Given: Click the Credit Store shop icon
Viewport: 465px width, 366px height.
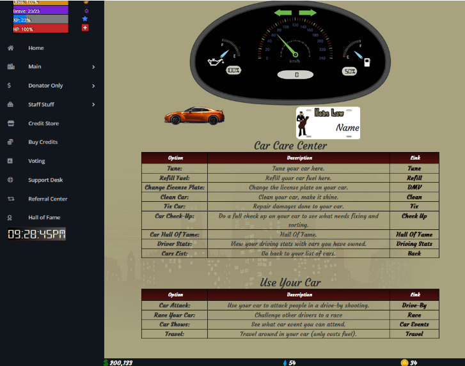Looking at the screenshot, I should pyautogui.click(x=10, y=123).
